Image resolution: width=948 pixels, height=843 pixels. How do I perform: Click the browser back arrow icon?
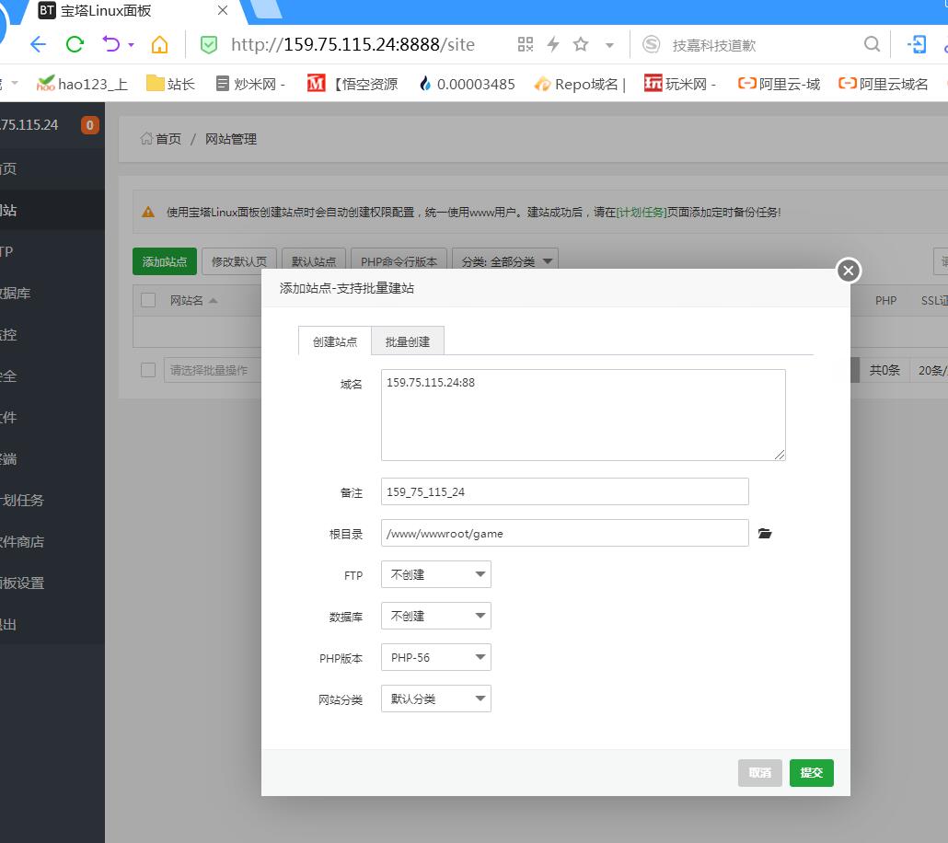(38, 44)
